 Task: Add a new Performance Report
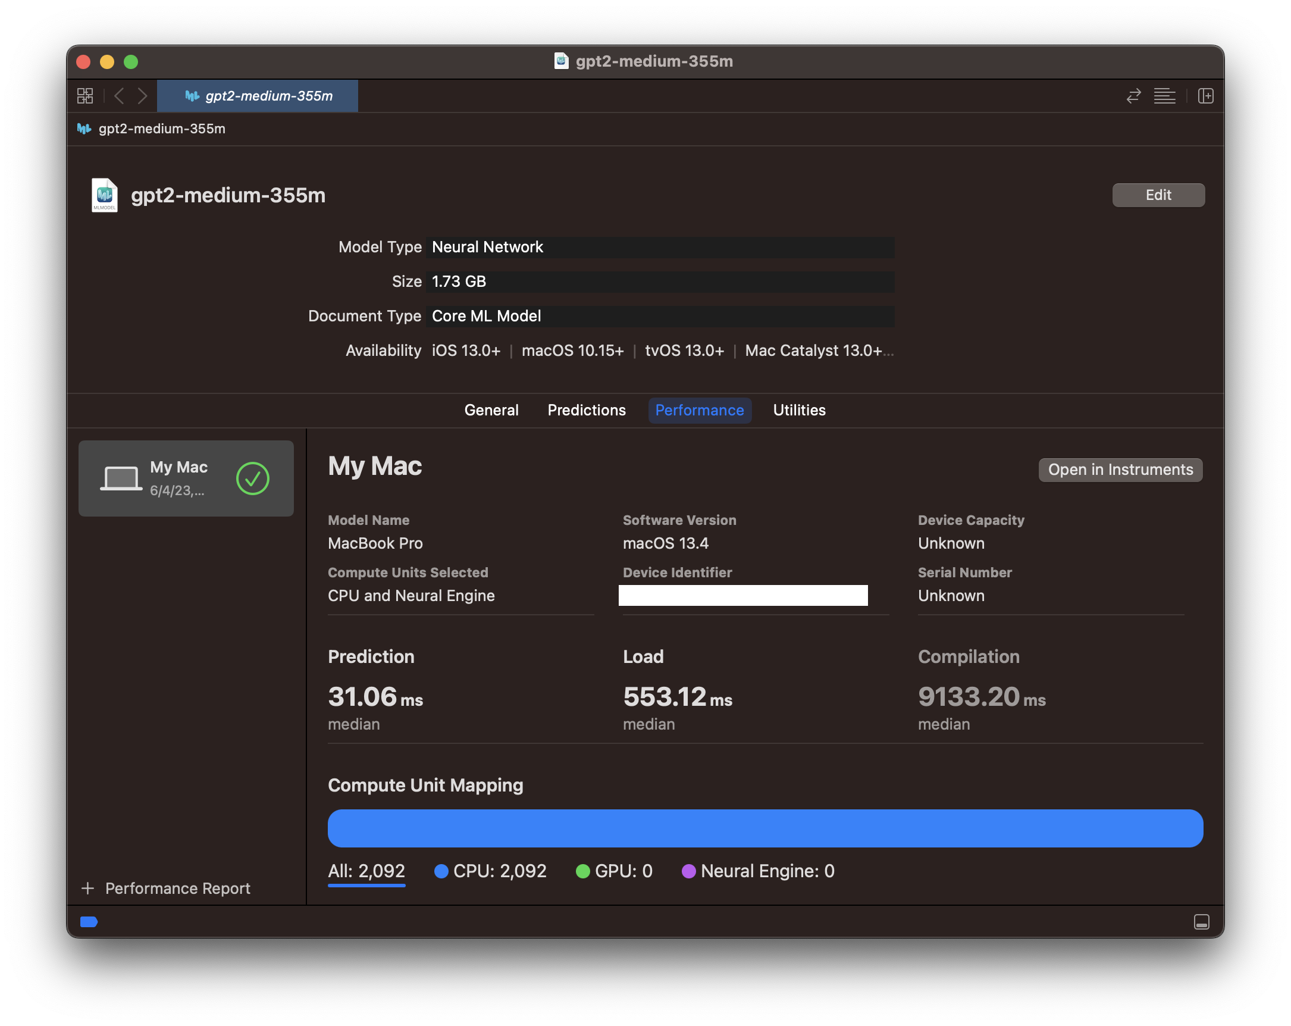coord(166,889)
